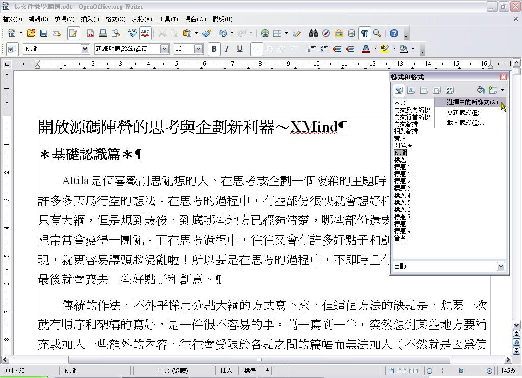Click zoom out minus button in status bar
This screenshot has height=378, width=522.
click(429, 371)
